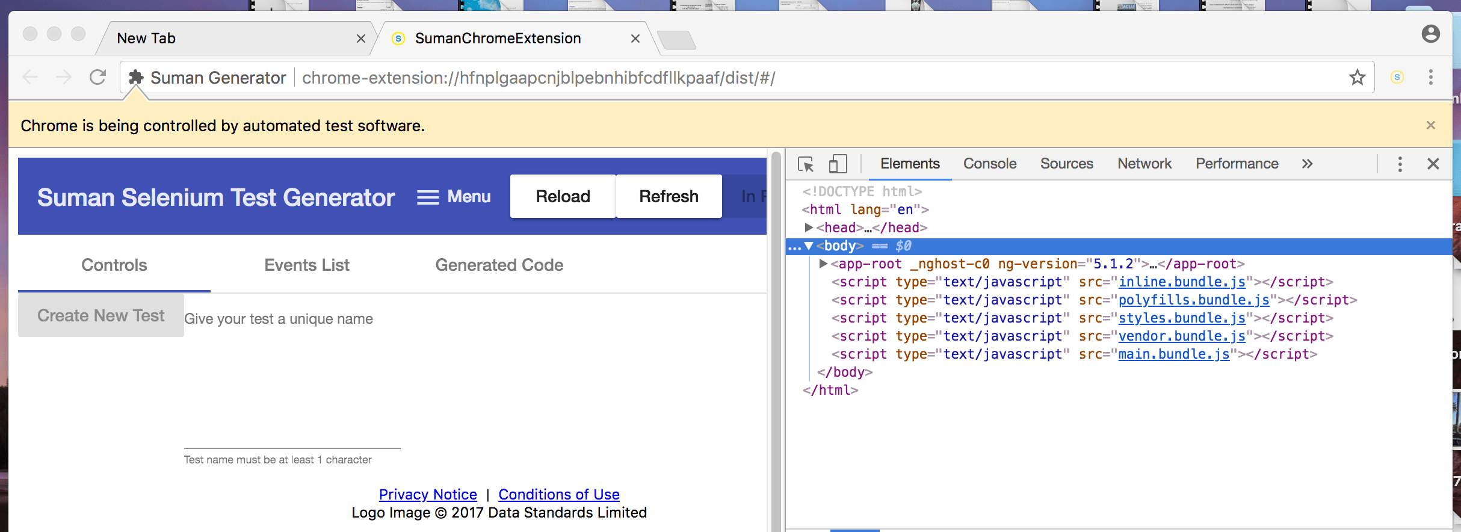The height and width of the screenshot is (532, 1461).
Task: Open the vendor.bundle.js script link
Action: [1182, 336]
